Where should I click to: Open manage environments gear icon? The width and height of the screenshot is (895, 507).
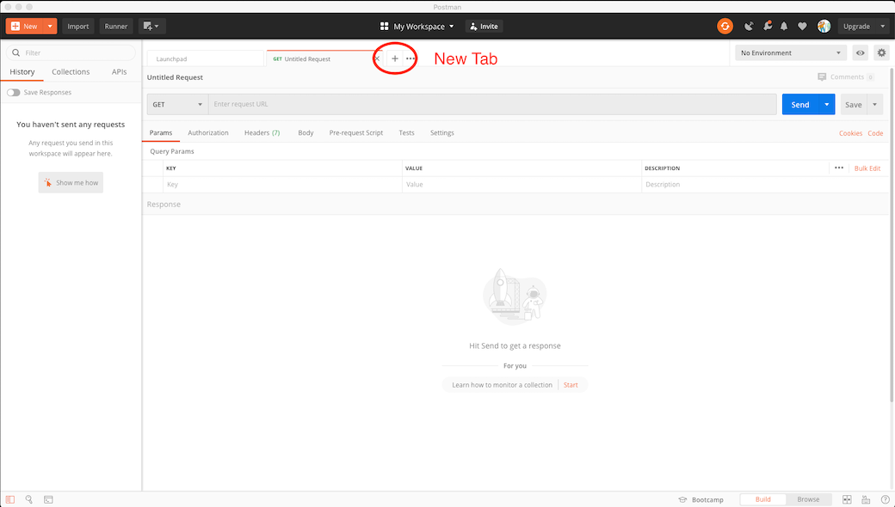[882, 53]
